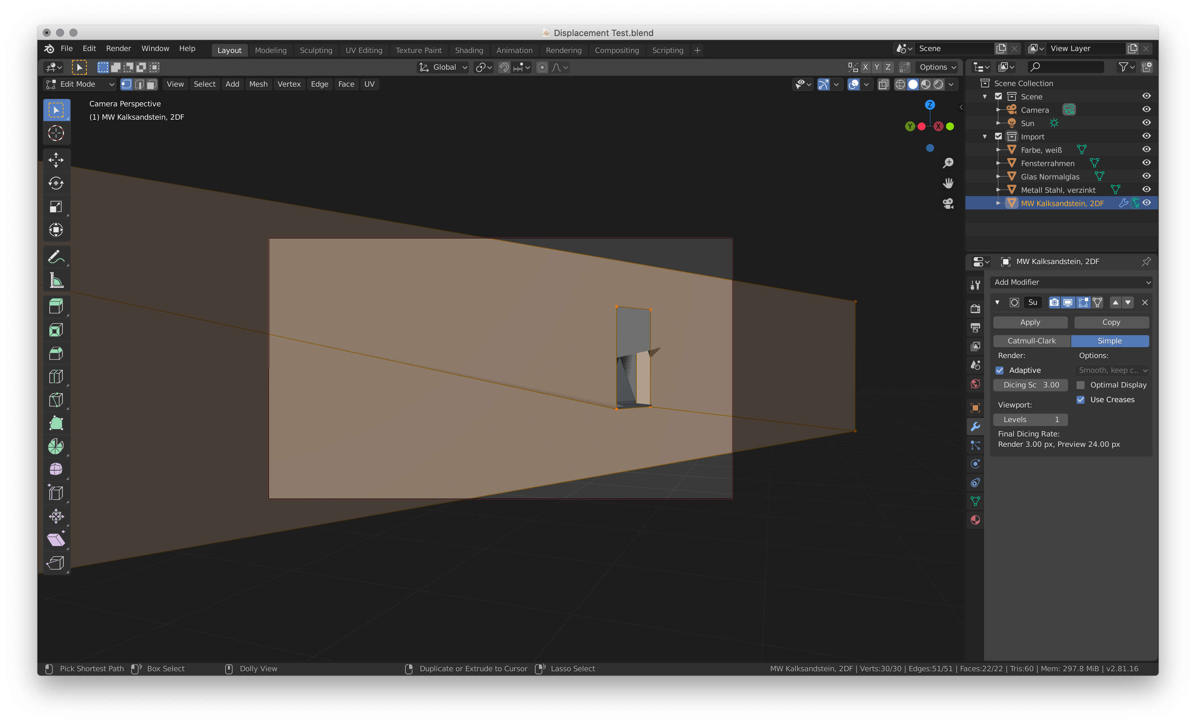Enable Optimal Display checkbox
1196x725 pixels.
pyautogui.click(x=1078, y=384)
